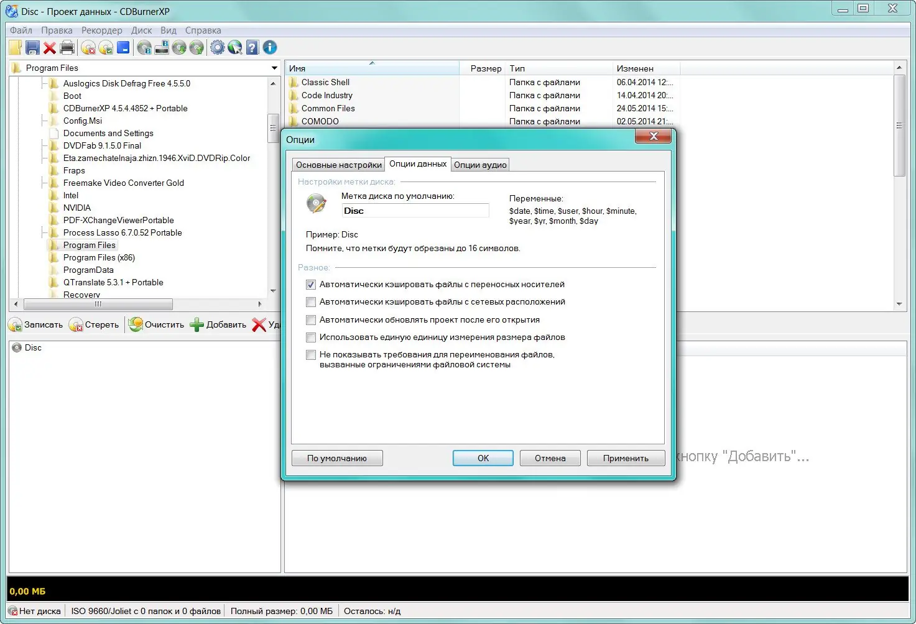Save the current project via the disk icon
This screenshot has height=624, width=916.
click(32, 47)
